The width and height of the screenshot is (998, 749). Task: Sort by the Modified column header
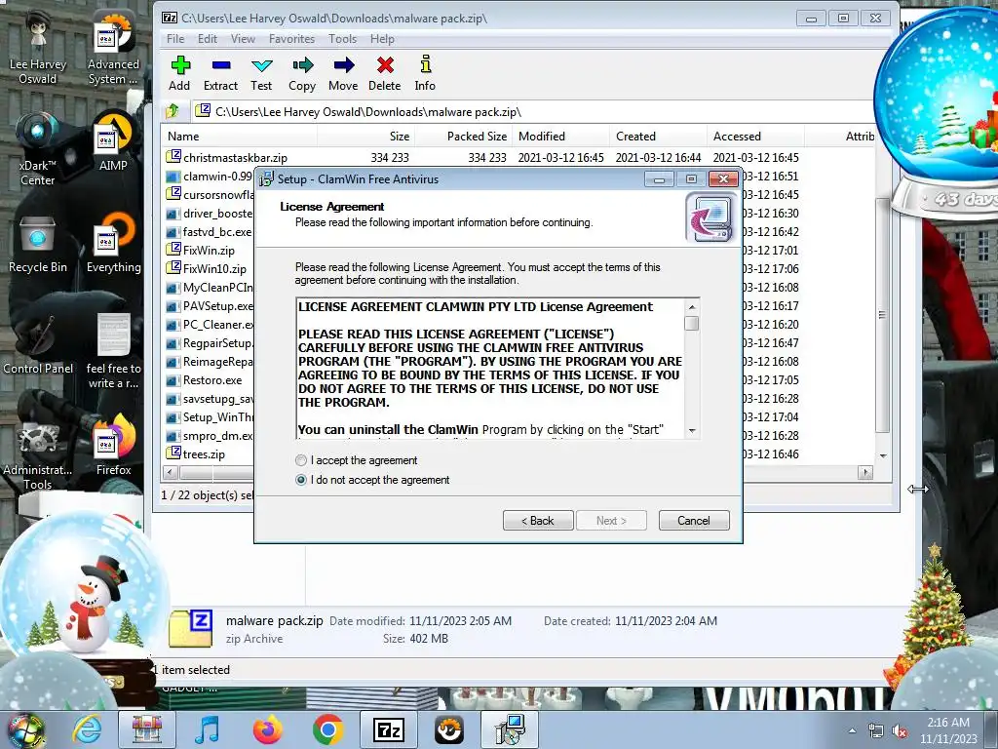[x=560, y=137]
